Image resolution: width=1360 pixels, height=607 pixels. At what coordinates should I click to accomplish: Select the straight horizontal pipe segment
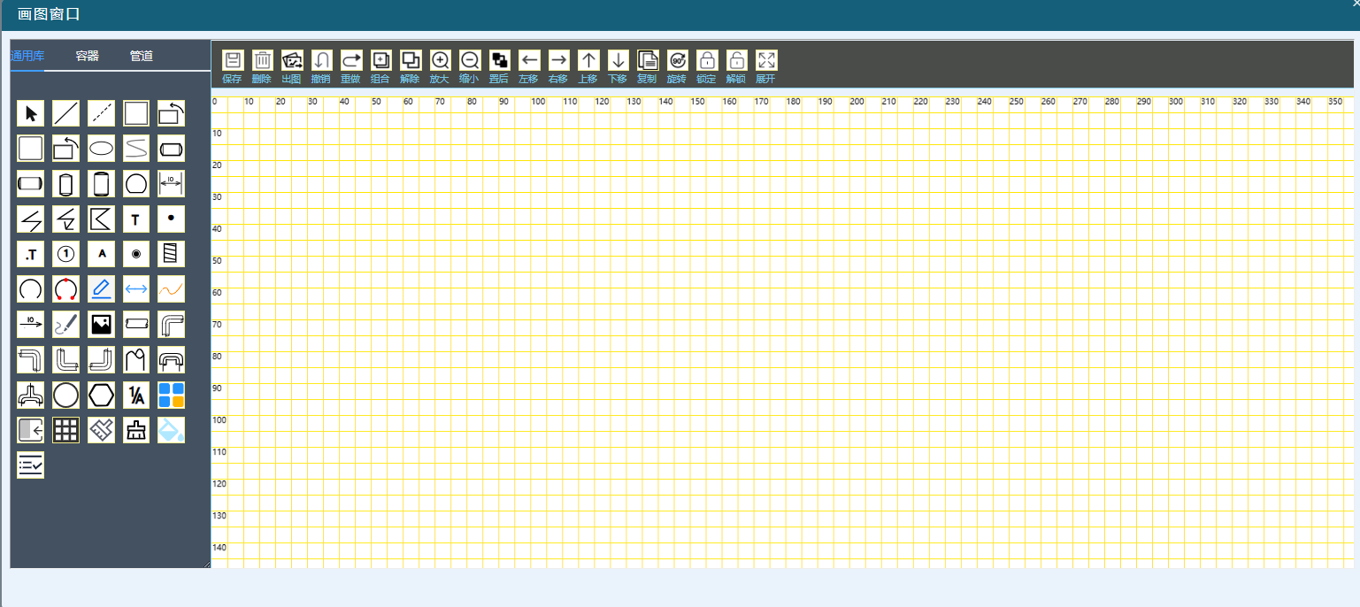click(x=136, y=324)
